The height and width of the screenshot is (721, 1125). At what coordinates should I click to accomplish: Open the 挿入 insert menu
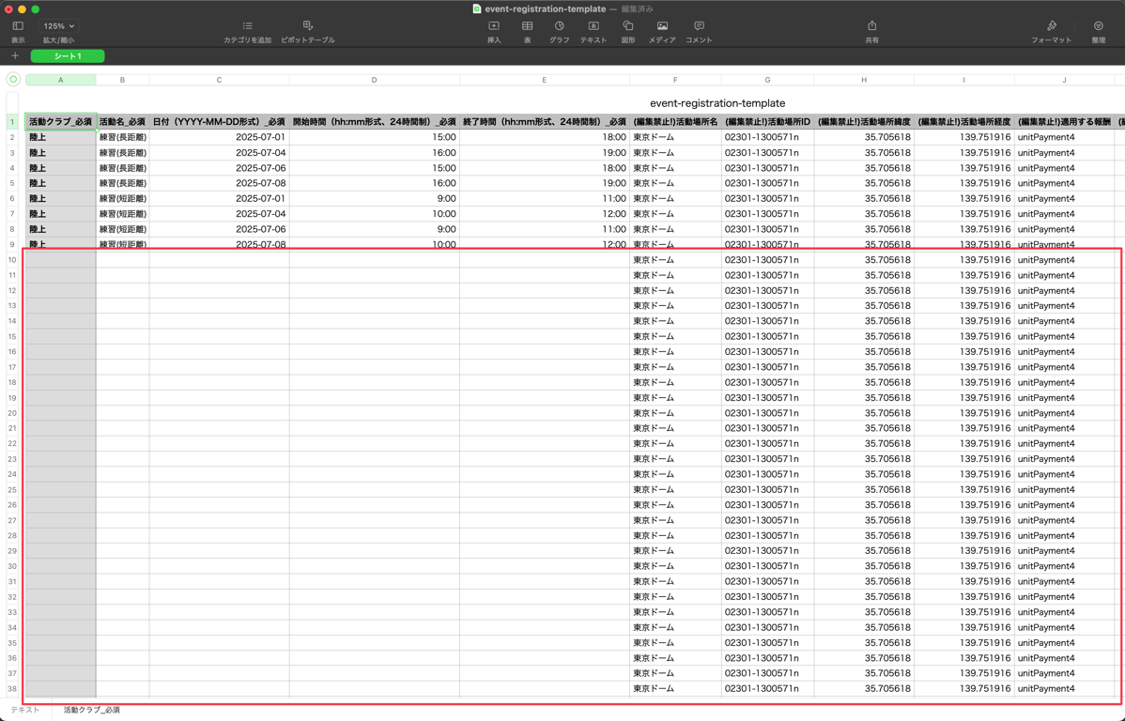pos(494,26)
